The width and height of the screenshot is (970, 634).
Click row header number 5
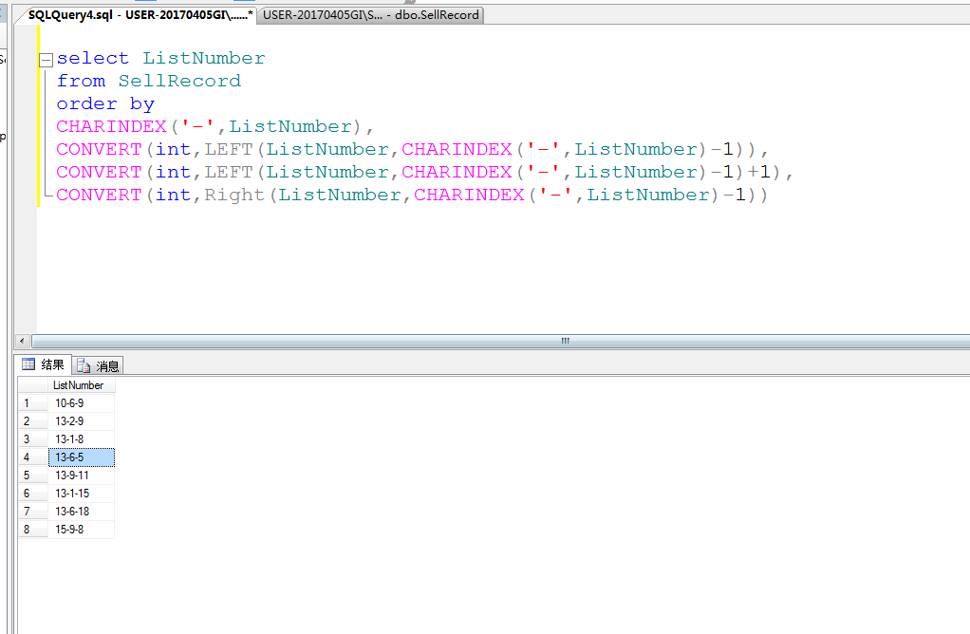[33, 475]
